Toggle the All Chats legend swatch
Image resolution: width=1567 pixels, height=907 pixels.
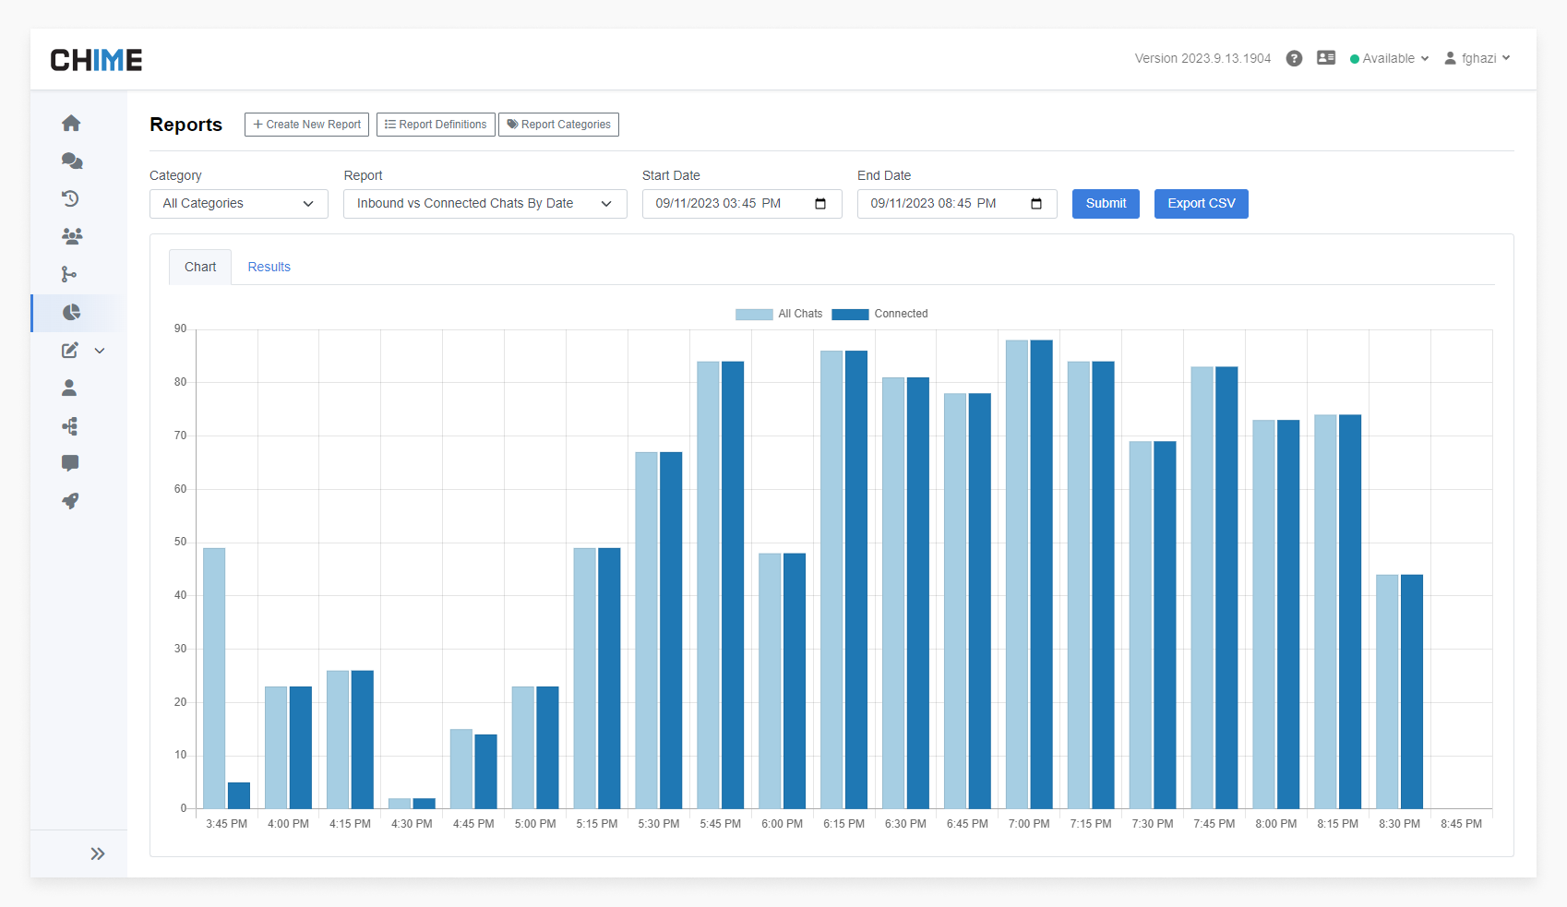[754, 315]
